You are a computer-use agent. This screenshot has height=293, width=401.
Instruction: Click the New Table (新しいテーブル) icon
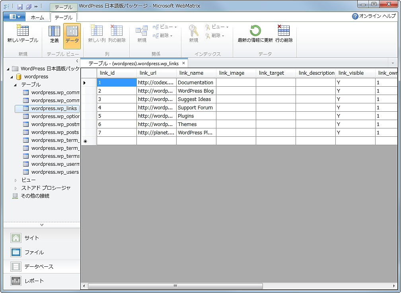pos(23,31)
